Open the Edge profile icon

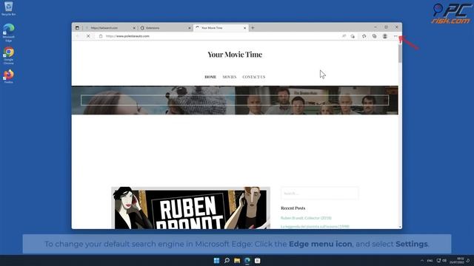click(x=385, y=36)
